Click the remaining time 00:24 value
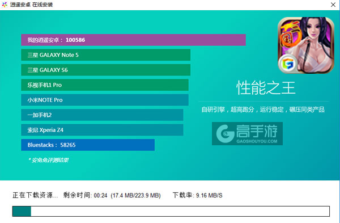This screenshot has width=340, height=223. click(x=100, y=195)
